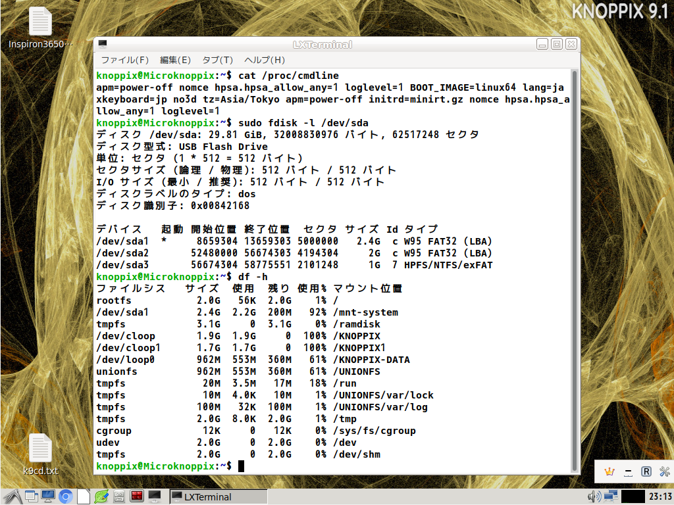
Task: Click the '/dev/loop0' filesystem entry
Action: (126, 360)
